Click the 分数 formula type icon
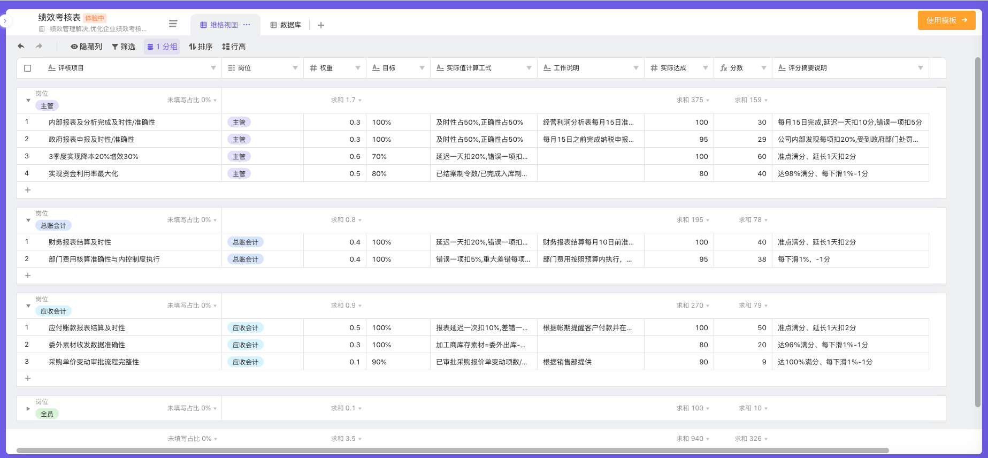Screen dimensions: 988x458 tap(724, 68)
